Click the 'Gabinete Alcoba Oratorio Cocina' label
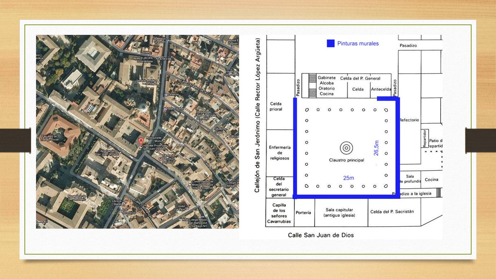 tap(327, 86)
